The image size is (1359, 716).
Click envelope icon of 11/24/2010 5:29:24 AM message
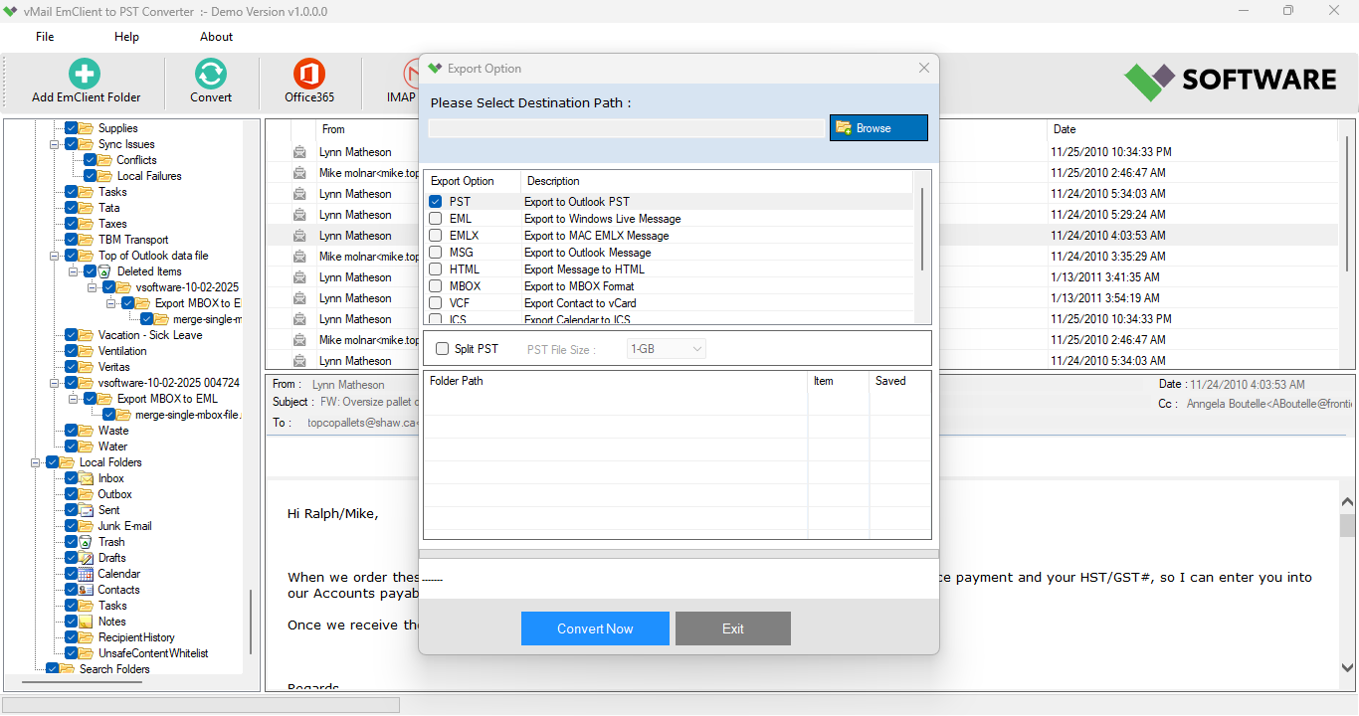(x=299, y=215)
